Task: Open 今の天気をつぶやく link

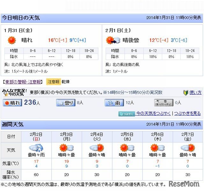Action: click(x=153, y=114)
